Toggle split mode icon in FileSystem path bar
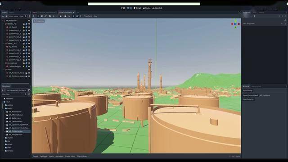The image size is (288, 162). [x=29, y=90]
